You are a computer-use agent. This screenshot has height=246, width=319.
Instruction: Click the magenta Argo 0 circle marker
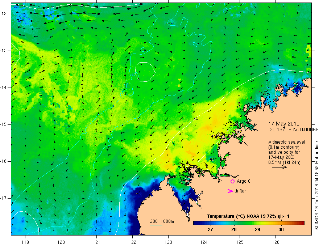click(x=232, y=181)
